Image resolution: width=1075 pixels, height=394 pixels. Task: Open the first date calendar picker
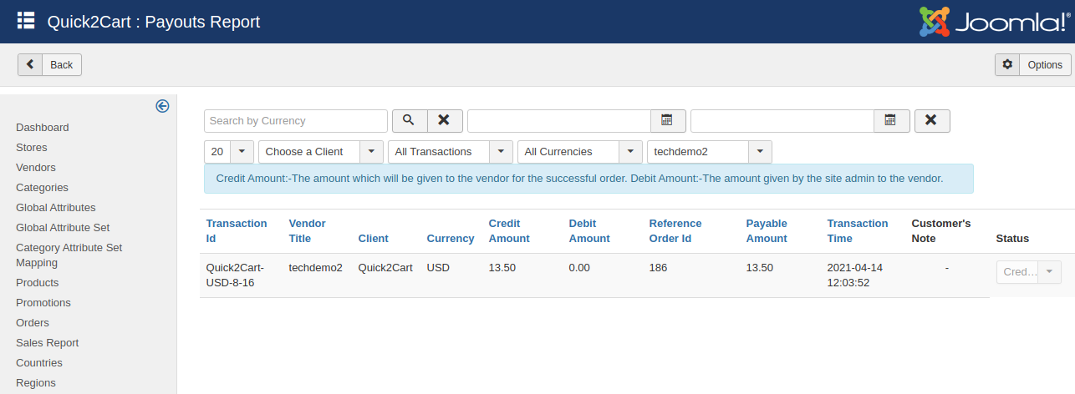click(x=667, y=121)
